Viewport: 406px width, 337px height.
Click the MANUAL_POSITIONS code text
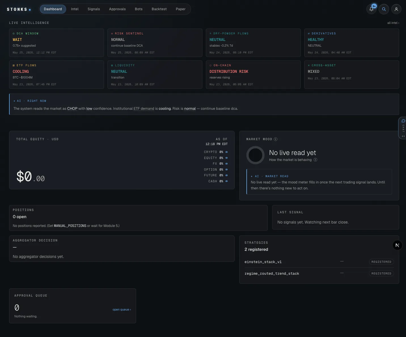(70, 226)
